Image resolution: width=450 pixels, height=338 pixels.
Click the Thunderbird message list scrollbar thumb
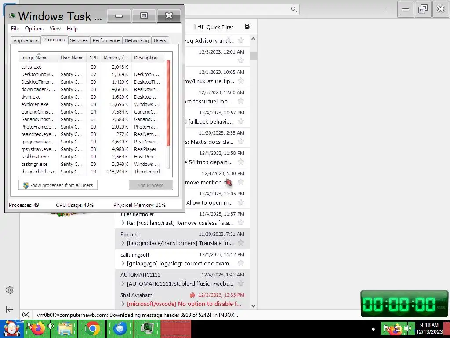(x=253, y=56)
